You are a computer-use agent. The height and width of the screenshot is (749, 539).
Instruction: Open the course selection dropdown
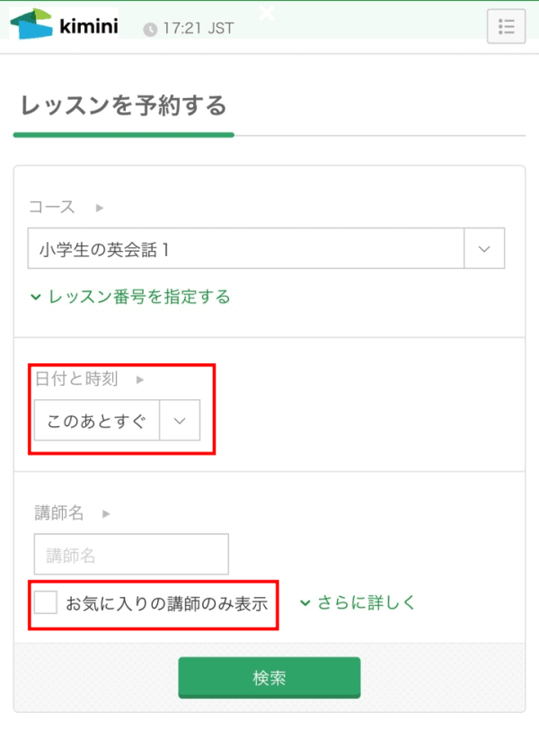(x=484, y=248)
